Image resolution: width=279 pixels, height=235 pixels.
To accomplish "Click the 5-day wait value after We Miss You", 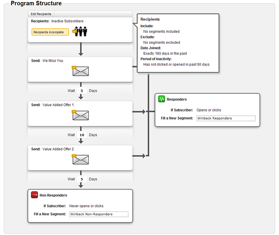I will 82,91.
